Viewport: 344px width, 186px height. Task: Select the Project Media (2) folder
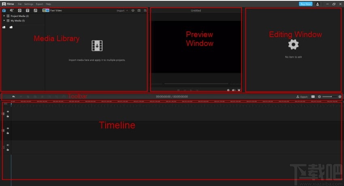[18, 16]
